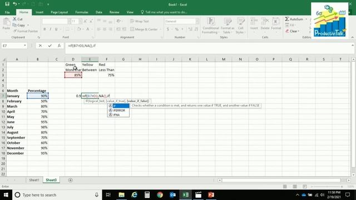The image size is (356, 200).
Task: Click the Percentage header cell
Action: [37, 91]
